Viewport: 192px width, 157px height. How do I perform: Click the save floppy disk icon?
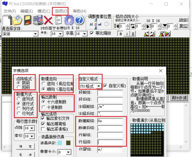tap(27, 20)
